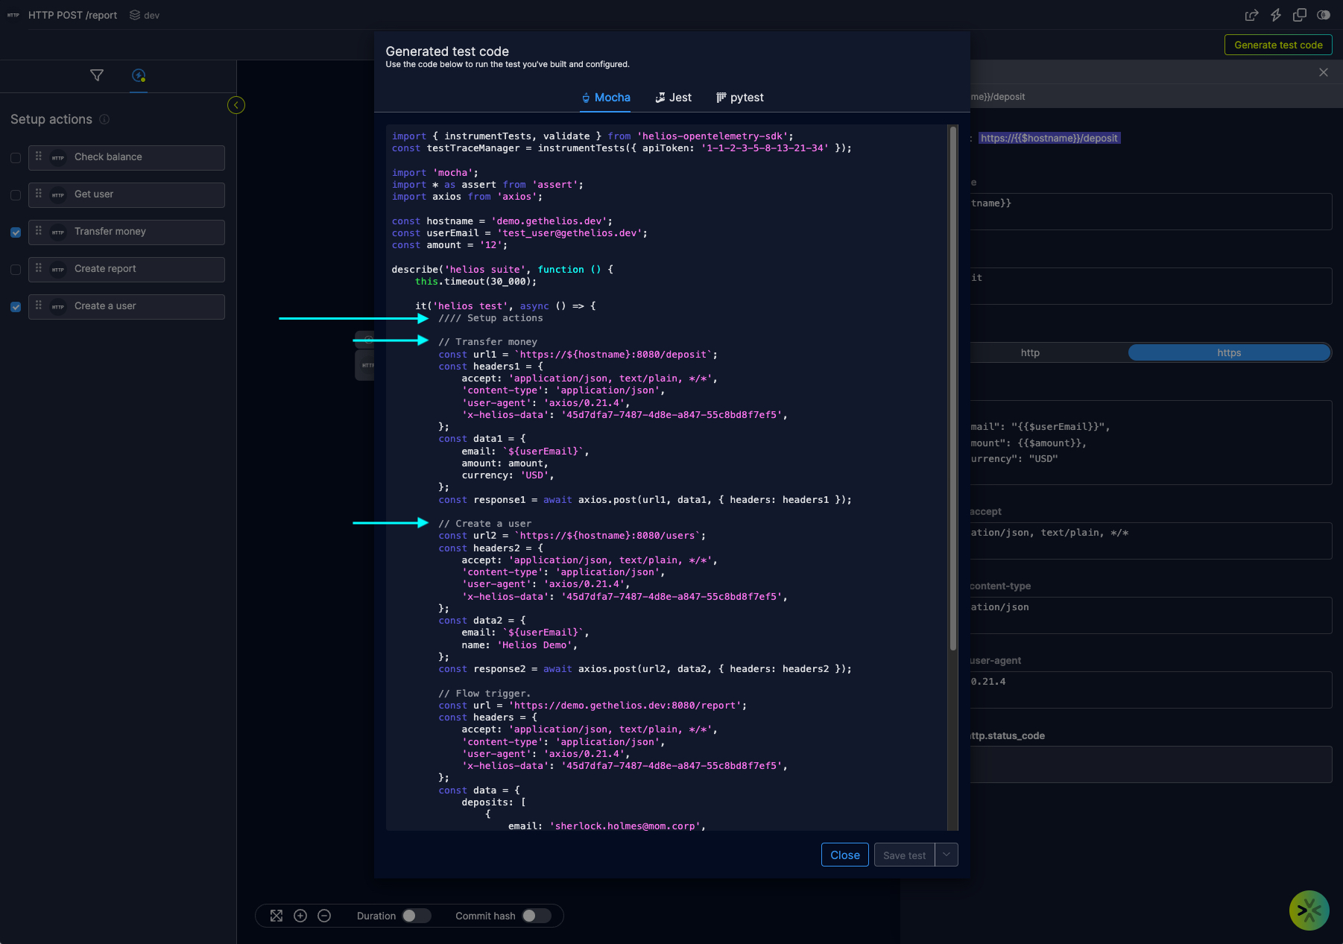Click HTTP badge icon on Create a user

click(x=58, y=306)
